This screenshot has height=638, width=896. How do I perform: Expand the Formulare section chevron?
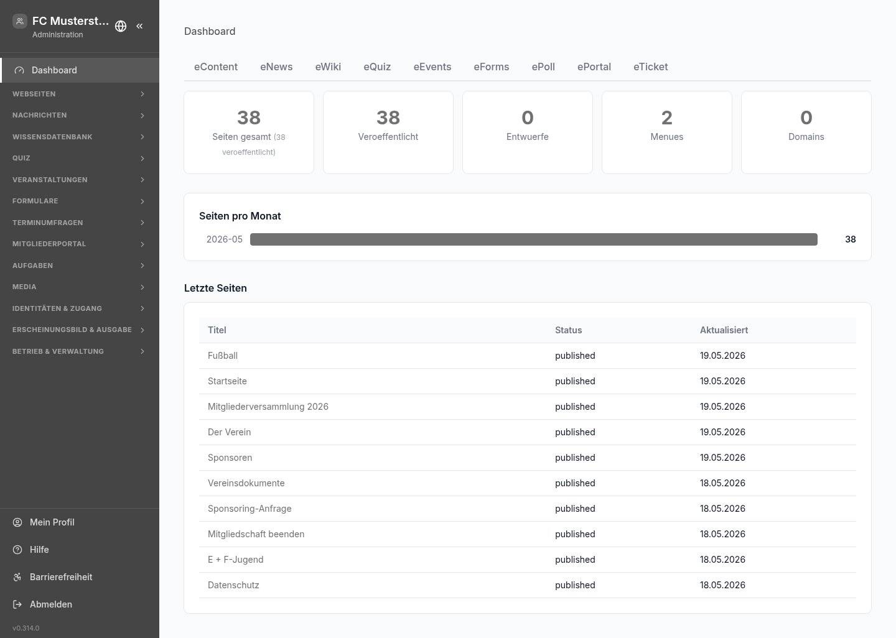pyautogui.click(x=142, y=201)
